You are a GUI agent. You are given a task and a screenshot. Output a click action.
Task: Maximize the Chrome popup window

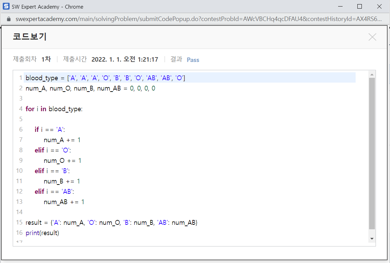pyautogui.click(x=359, y=7)
